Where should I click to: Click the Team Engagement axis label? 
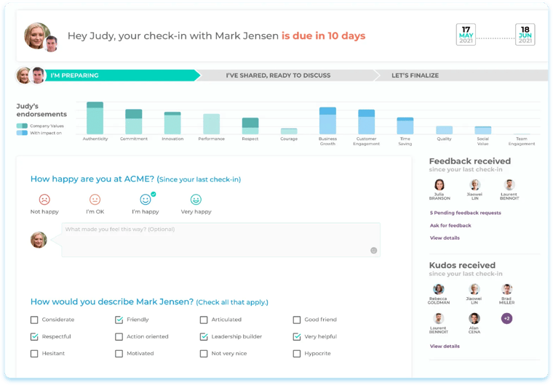(522, 141)
